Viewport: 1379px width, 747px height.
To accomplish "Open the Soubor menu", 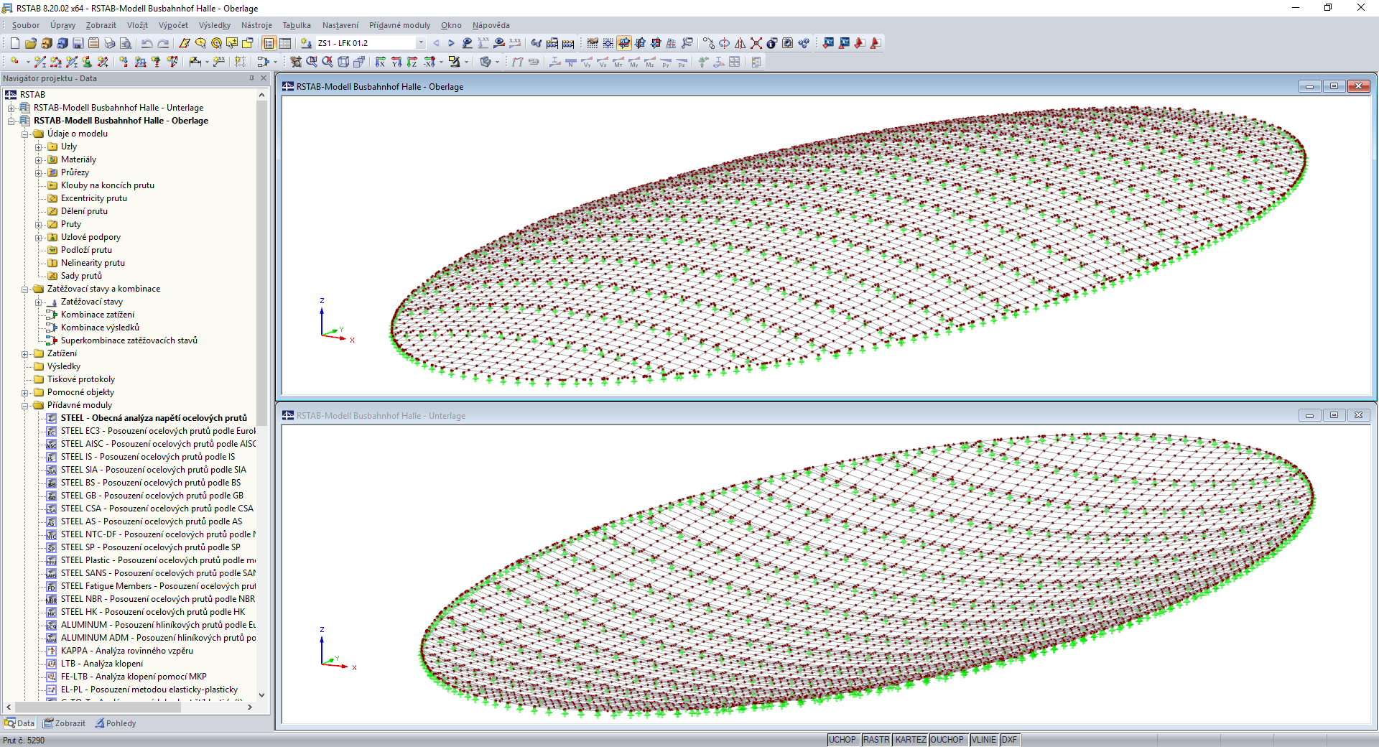I will coord(26,25).
